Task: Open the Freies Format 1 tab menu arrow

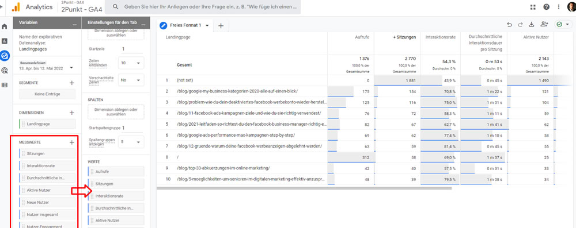Action: (207, 26)
